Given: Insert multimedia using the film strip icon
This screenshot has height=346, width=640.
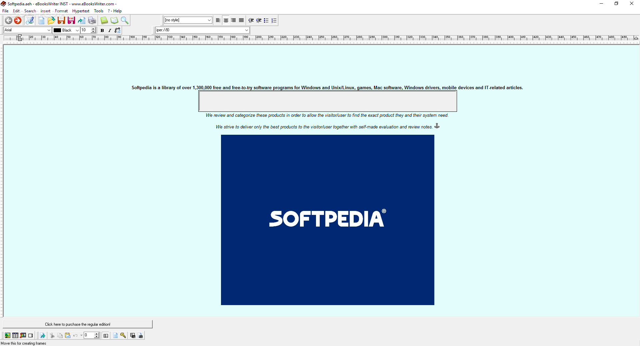Looking at the screenshot, I should (23, 335).
